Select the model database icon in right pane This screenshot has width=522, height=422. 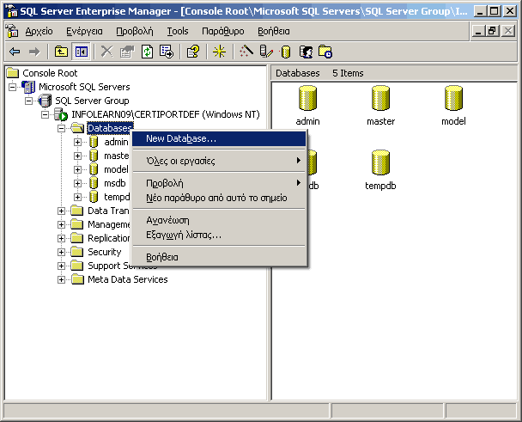pos(453,98)
